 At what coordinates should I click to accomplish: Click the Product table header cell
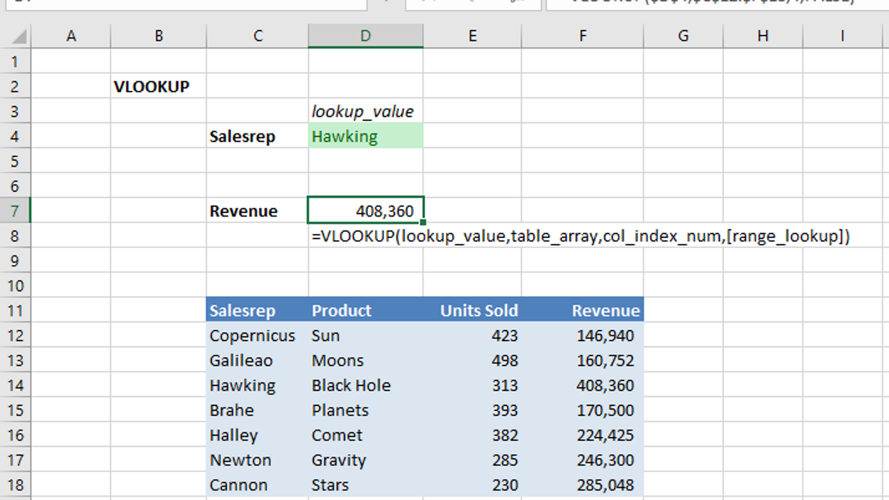point(366,310)
